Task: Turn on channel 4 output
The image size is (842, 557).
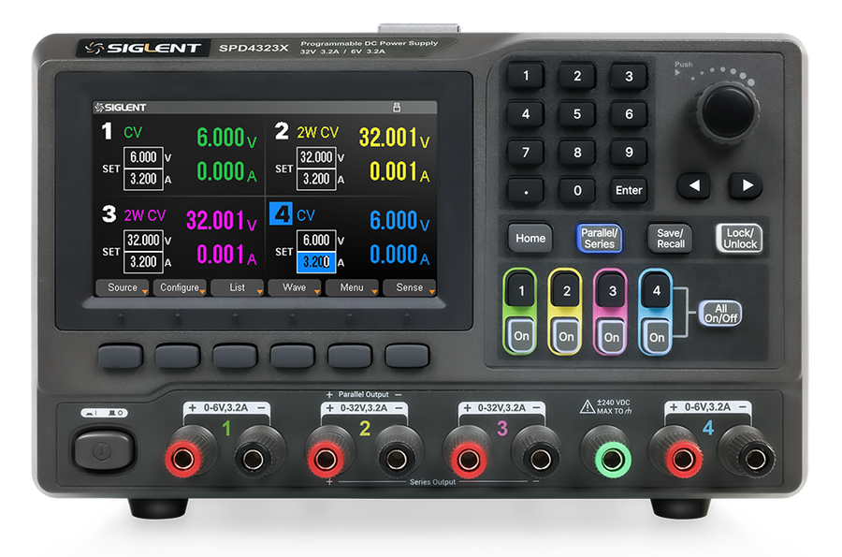Action: (x=658, y=336)
